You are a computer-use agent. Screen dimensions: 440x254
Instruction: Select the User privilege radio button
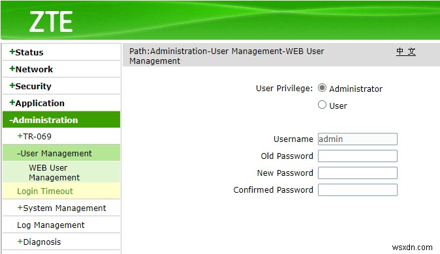[322, 105]
